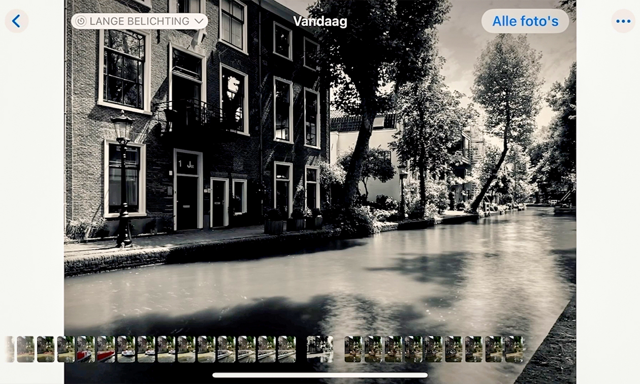The height and width of the screenshot is (384, 640).
Task: Open the three-dot more options menu
Action: [x=623, y=21]
